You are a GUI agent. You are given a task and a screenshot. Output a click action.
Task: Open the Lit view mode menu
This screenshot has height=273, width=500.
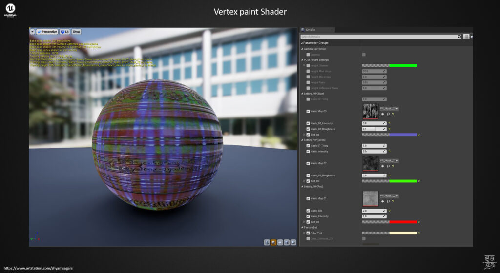click(x=65, y=32)
